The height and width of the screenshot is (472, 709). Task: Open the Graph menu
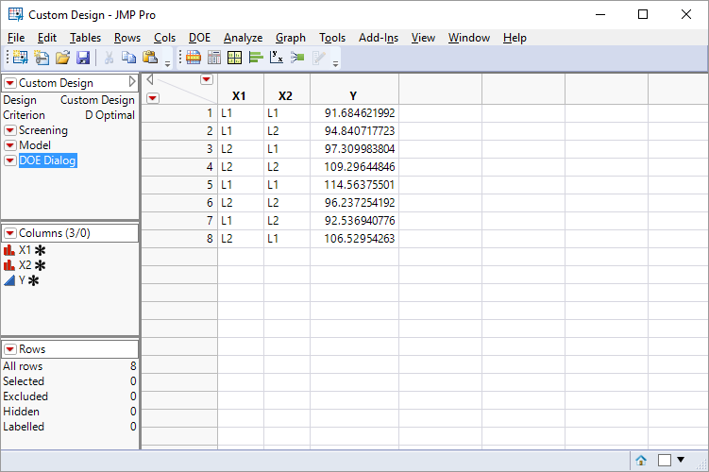click(291, 38)
